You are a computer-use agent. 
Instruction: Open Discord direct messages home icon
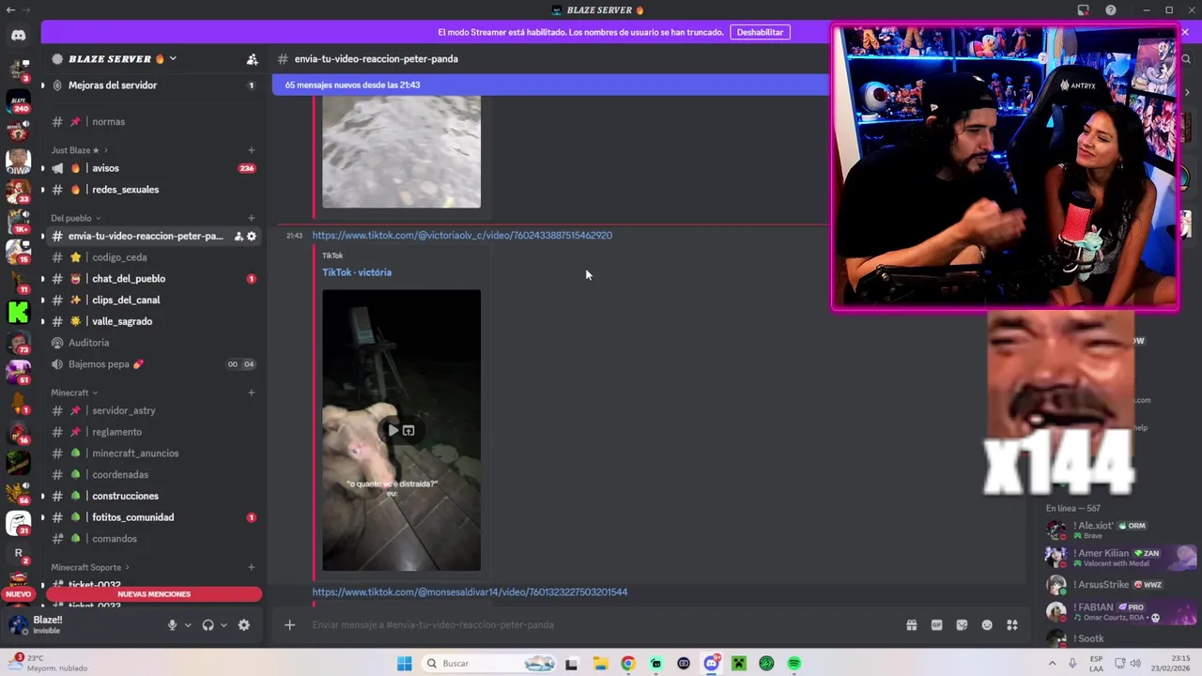coord(18,36)
